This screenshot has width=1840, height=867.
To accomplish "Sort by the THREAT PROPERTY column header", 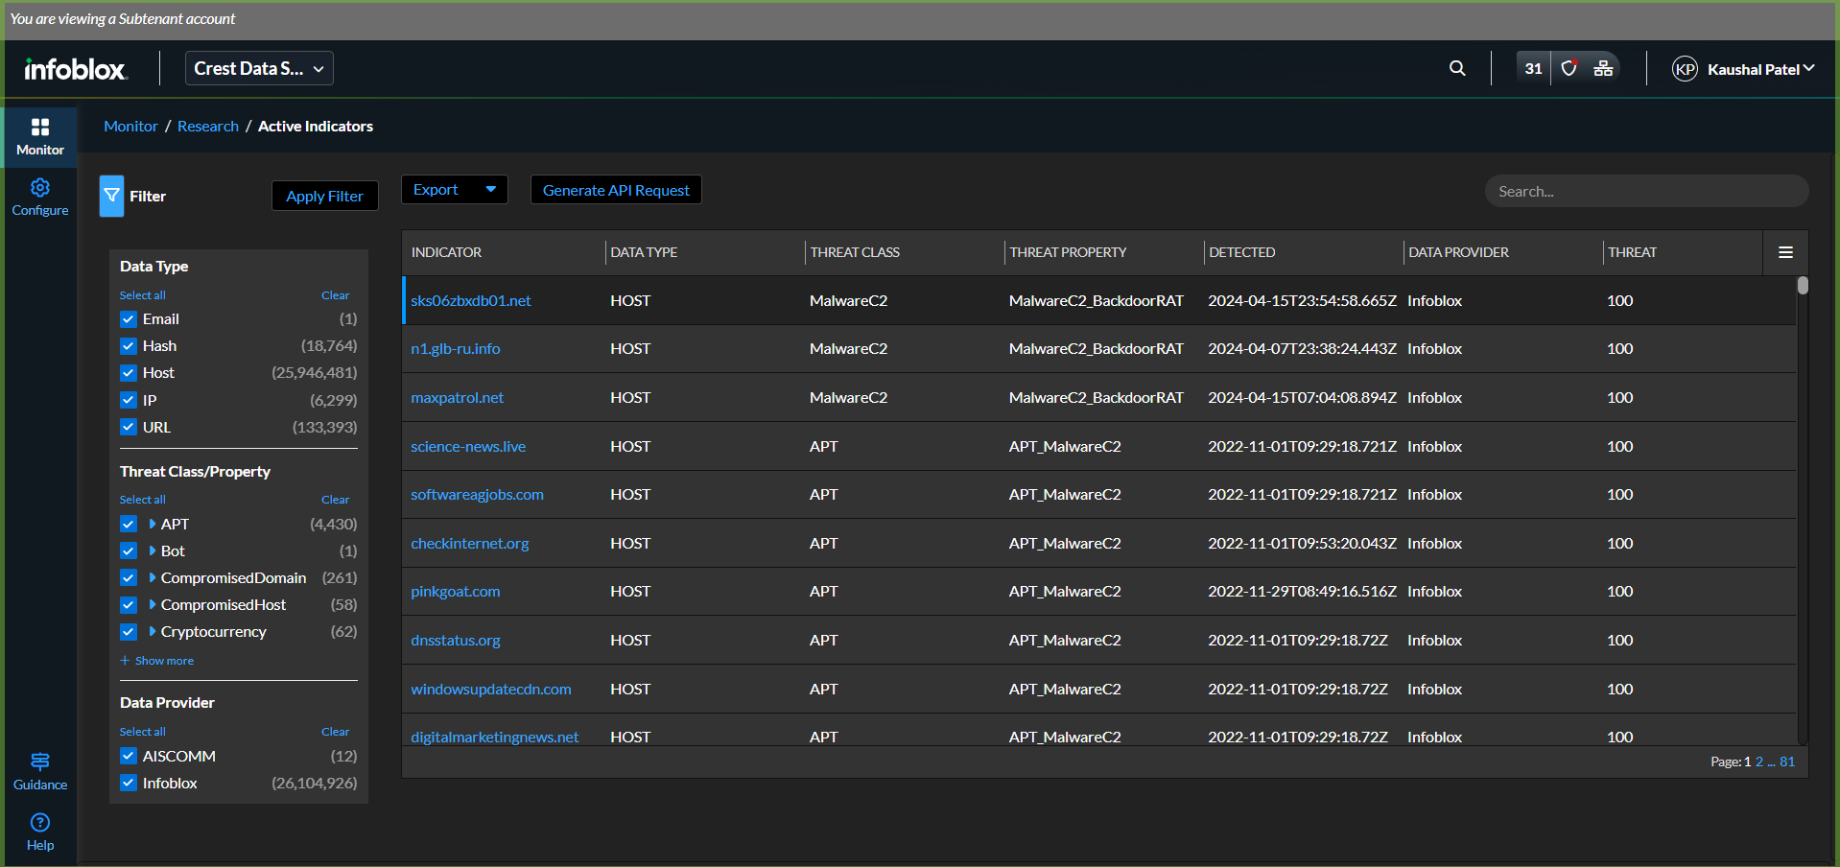I will 1068,252.
